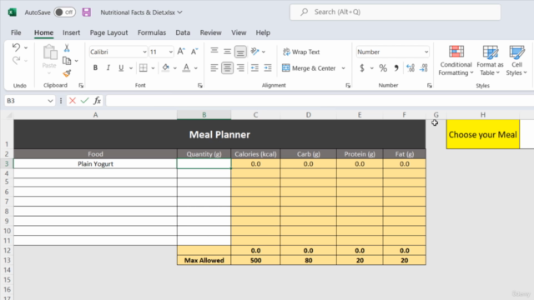Decrease font size with smaller A icon
534x300 pixels.
(x=194, y=52)
